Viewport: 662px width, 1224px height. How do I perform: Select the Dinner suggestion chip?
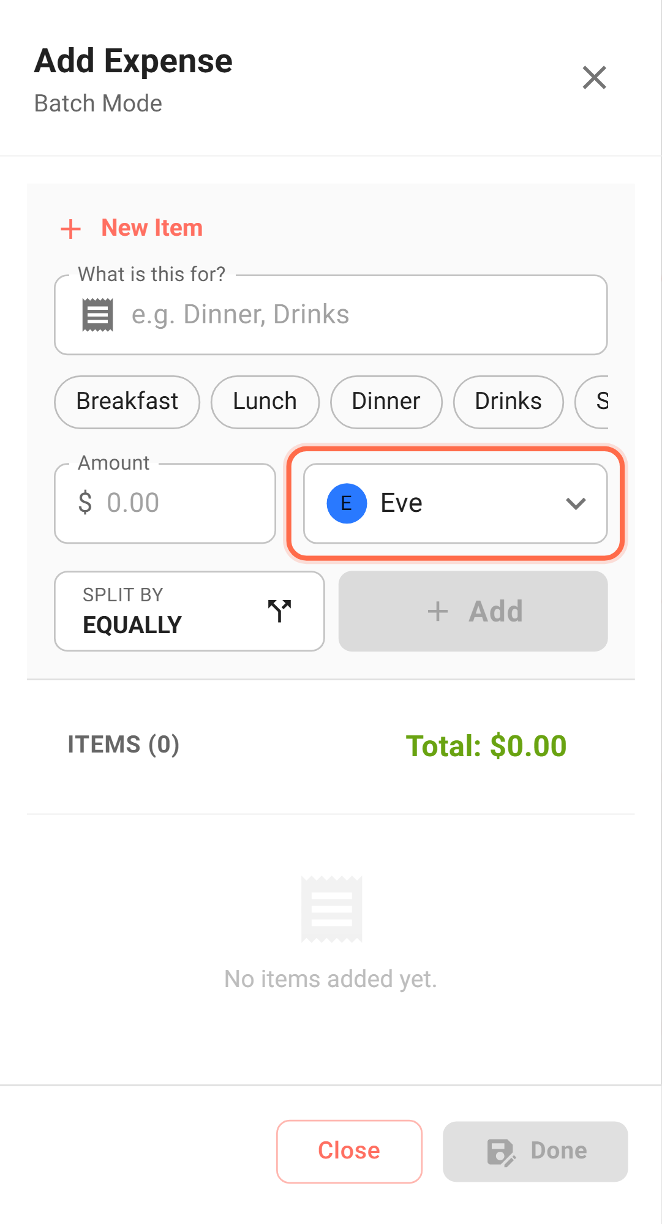pos(386,402)
